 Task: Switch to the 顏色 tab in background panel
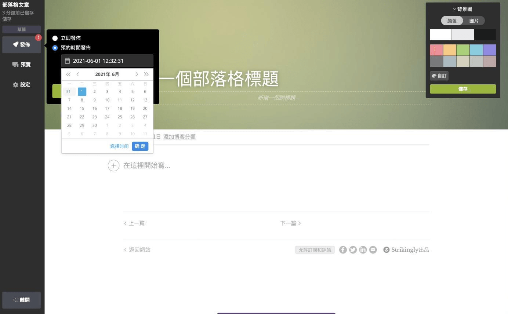(452, 21)
